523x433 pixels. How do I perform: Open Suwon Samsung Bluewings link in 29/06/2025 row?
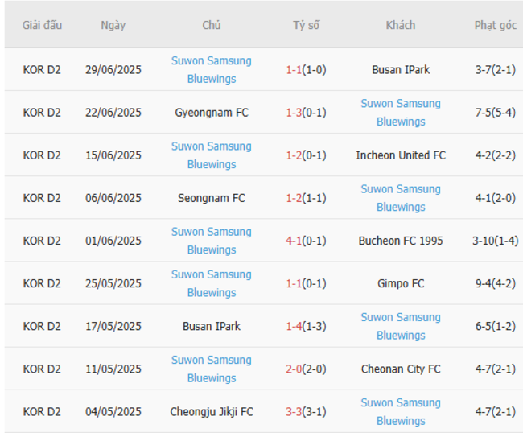(x=211, y=70)
